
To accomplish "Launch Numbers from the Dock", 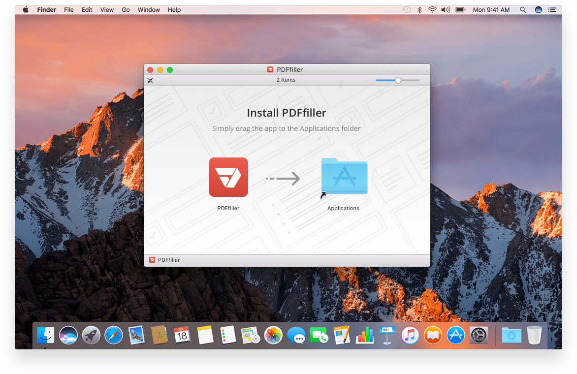I will tap(365, 335).
